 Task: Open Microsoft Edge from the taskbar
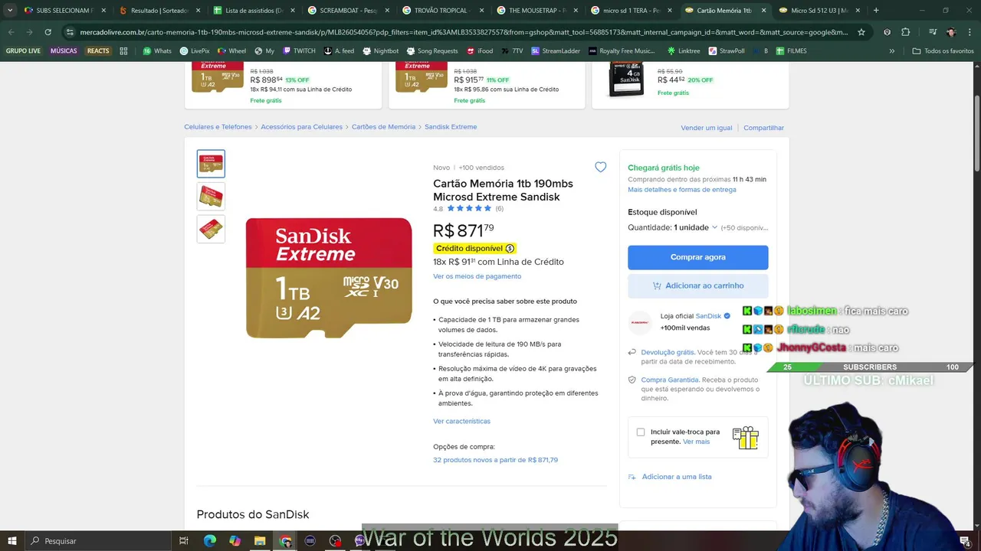(209, 541)
